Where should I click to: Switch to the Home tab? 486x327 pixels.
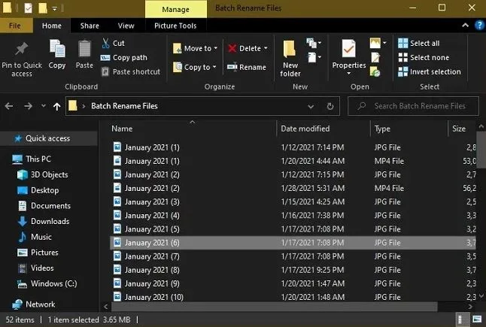(x=52, y=26)
